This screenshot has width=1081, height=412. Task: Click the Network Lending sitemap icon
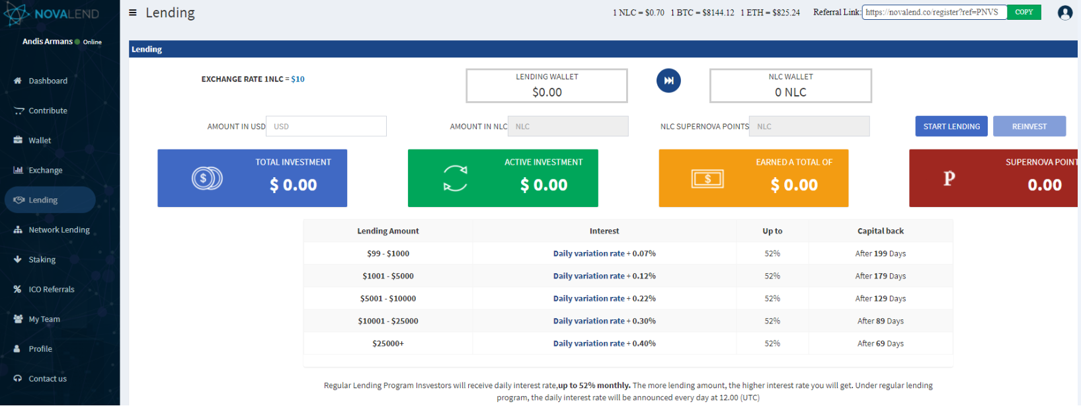click(18, 229)
